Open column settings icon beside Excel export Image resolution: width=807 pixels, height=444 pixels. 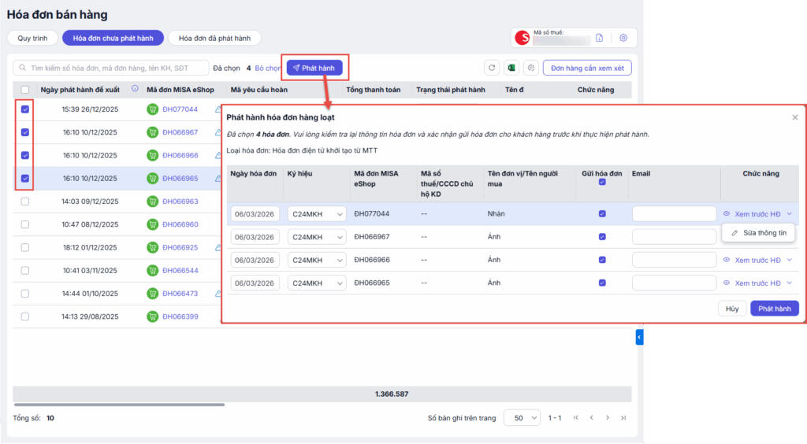(x=531, y=68)
